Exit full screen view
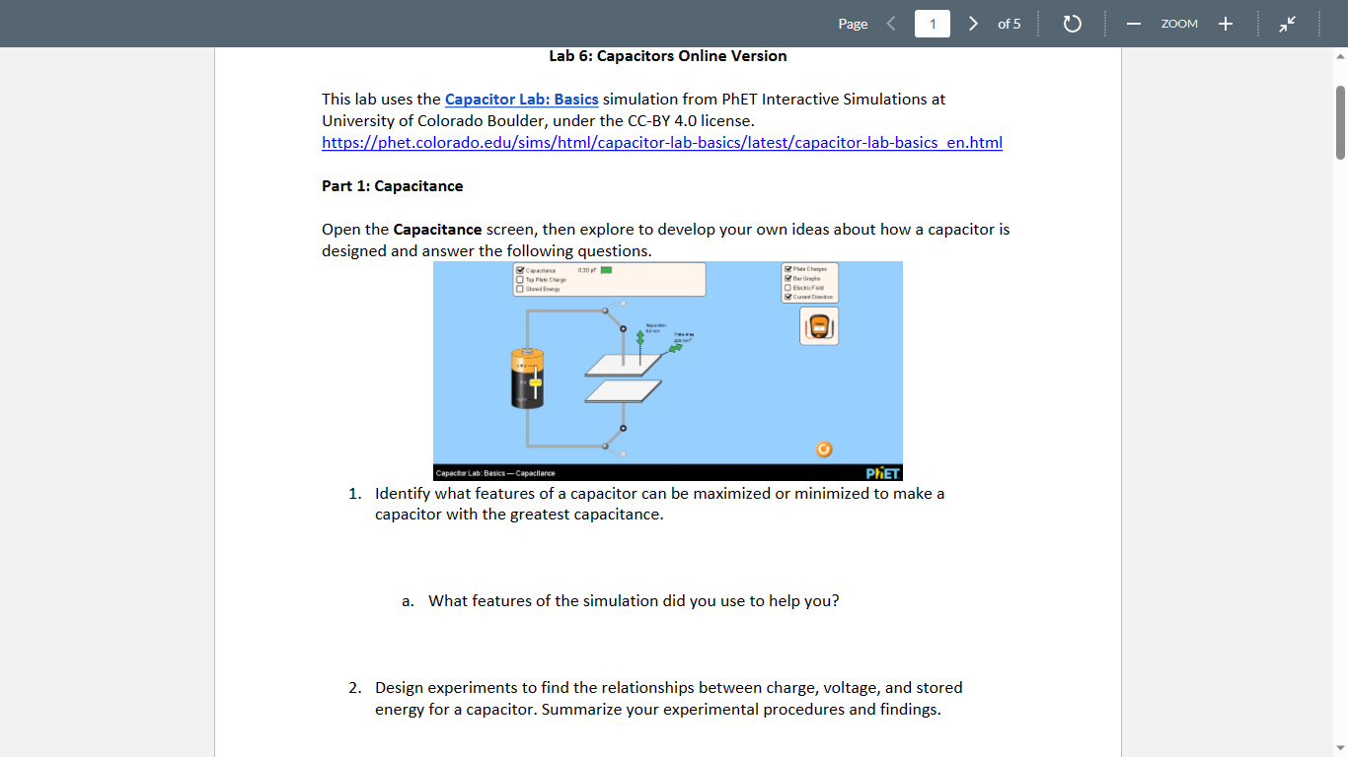 (1287, 24)
